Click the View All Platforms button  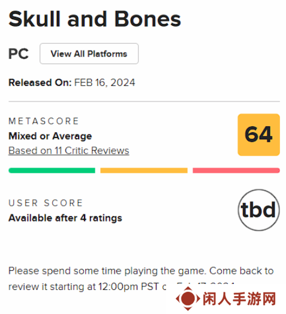click(x=89, y=53)
